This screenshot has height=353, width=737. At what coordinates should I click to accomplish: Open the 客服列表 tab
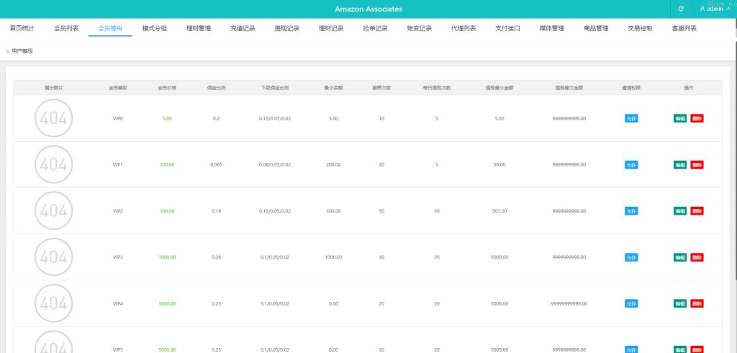click(x=684, y=29)
